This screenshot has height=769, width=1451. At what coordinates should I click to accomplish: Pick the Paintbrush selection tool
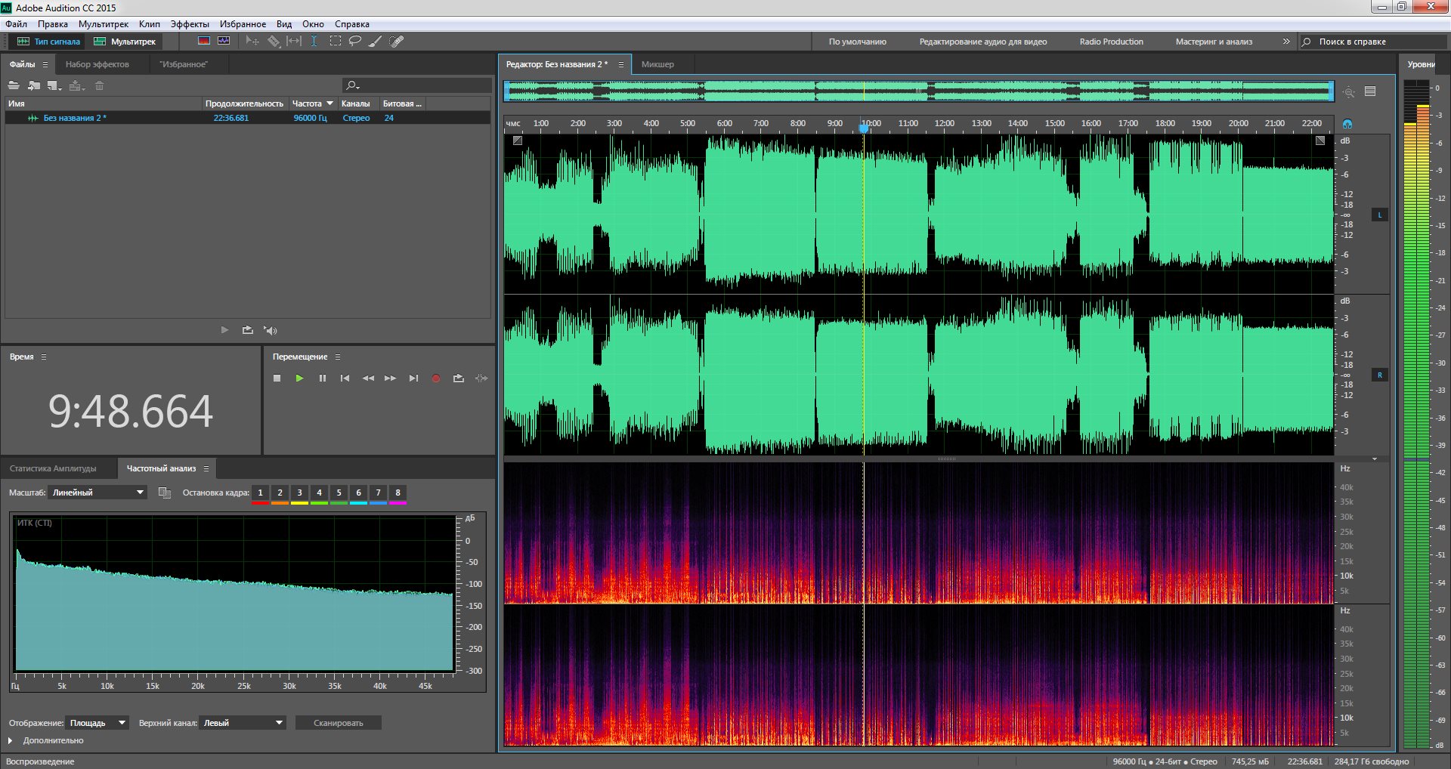tap(375, 42)
